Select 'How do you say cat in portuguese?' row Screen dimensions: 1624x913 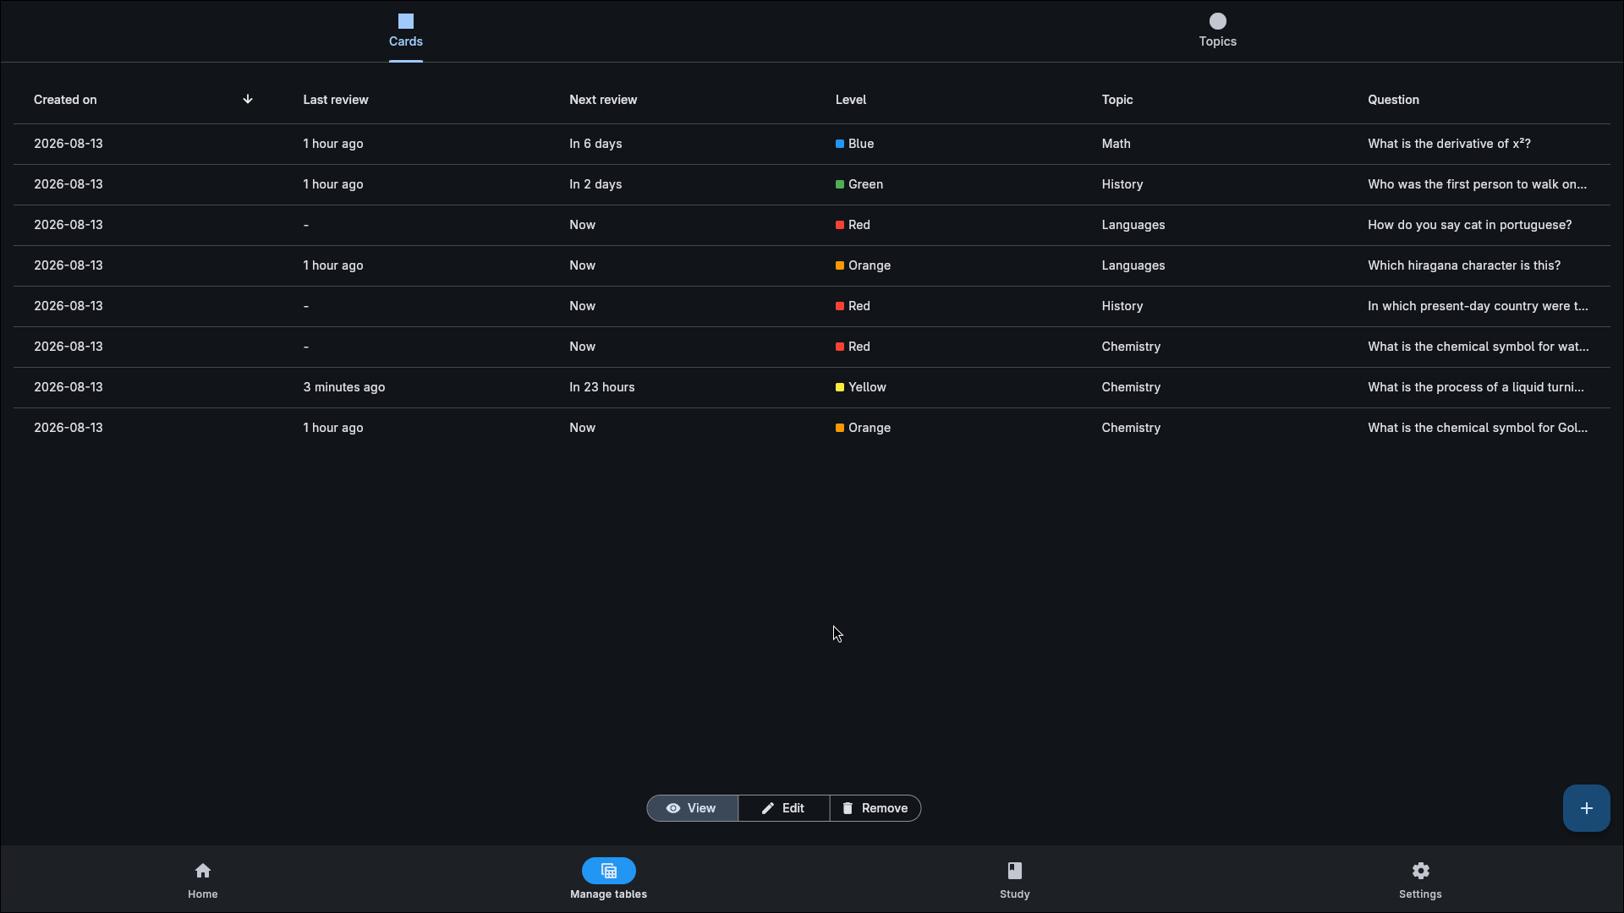coord(811,225)
